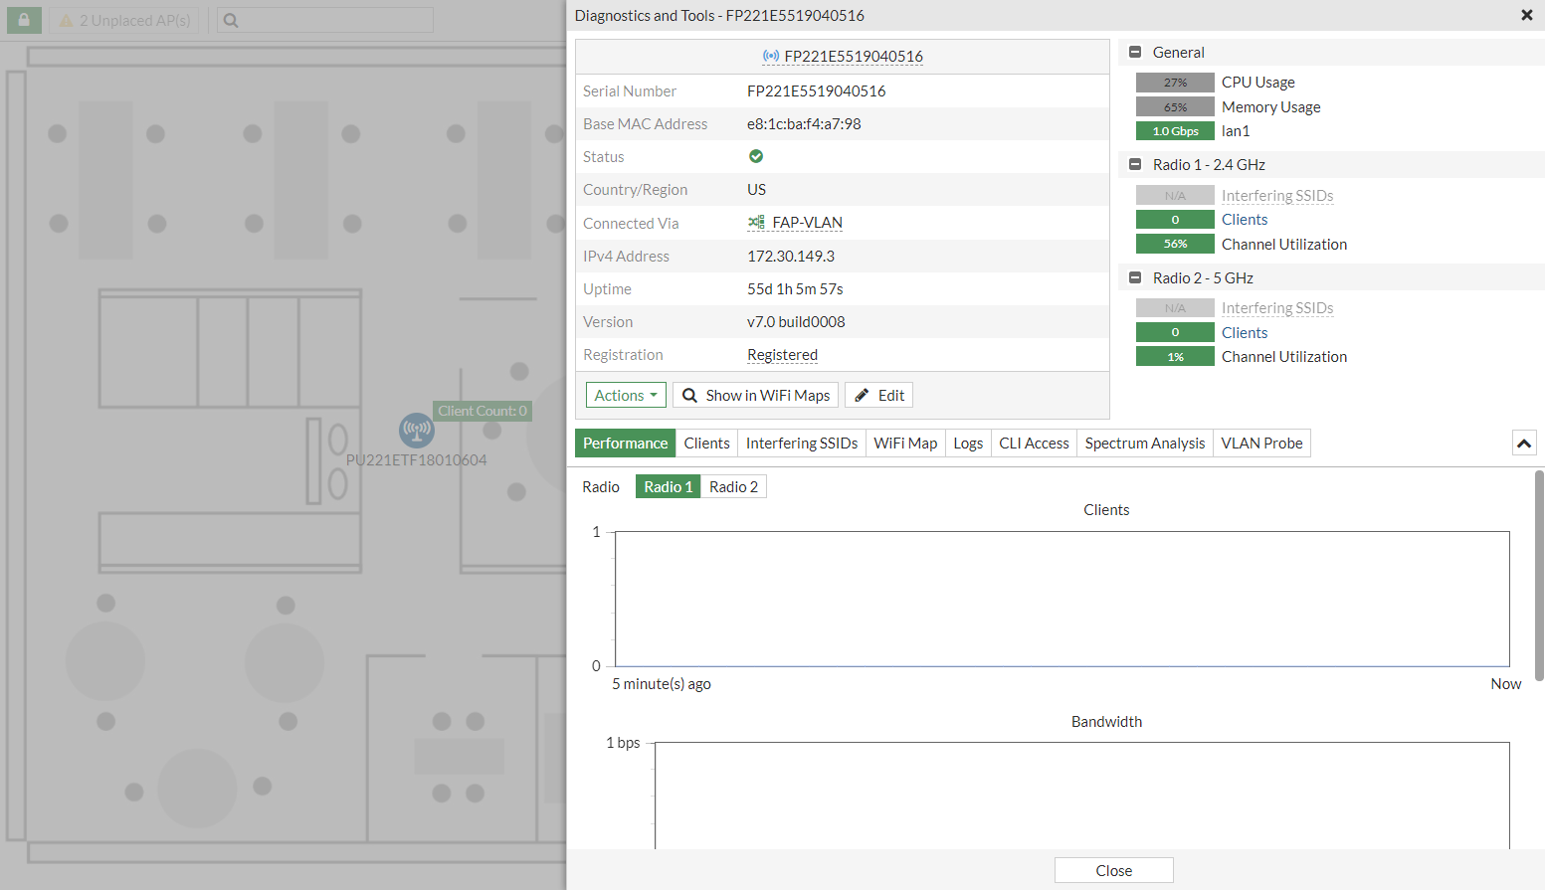Click the Registered link
This screenshot has width=1545, height=890.
coord(782,355)
